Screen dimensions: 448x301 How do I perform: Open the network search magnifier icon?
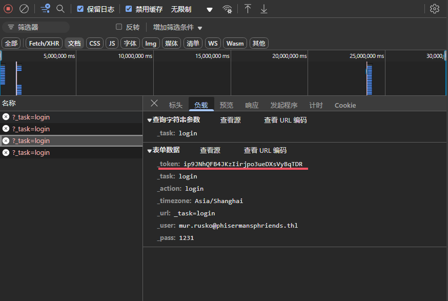(x=60, y=9)
